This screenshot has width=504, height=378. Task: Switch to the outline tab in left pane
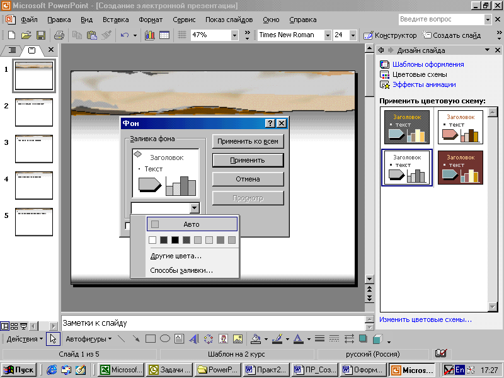click(x=12, y=50)
